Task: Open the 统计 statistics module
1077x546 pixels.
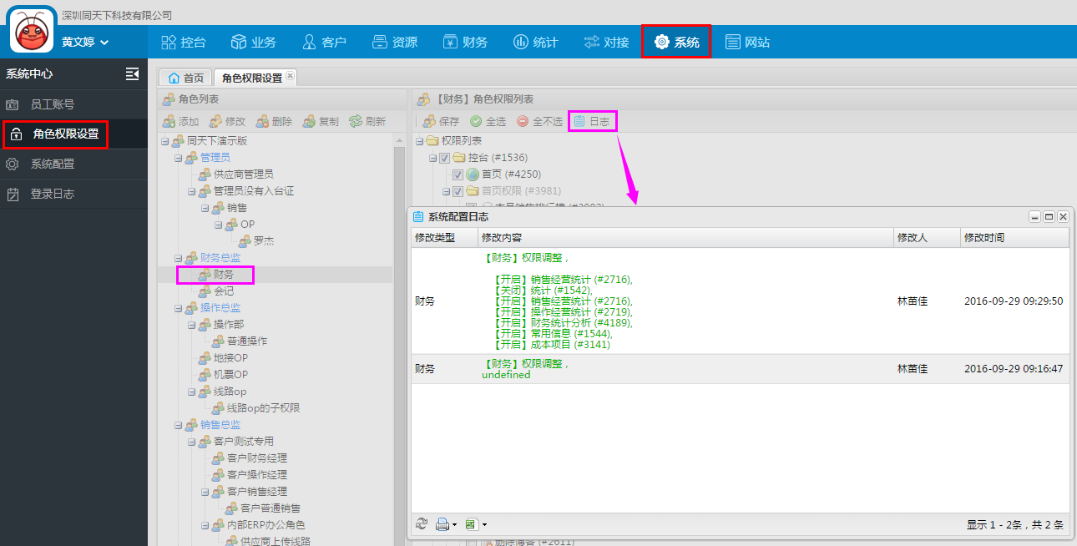Action: click(x=535, y=42)
